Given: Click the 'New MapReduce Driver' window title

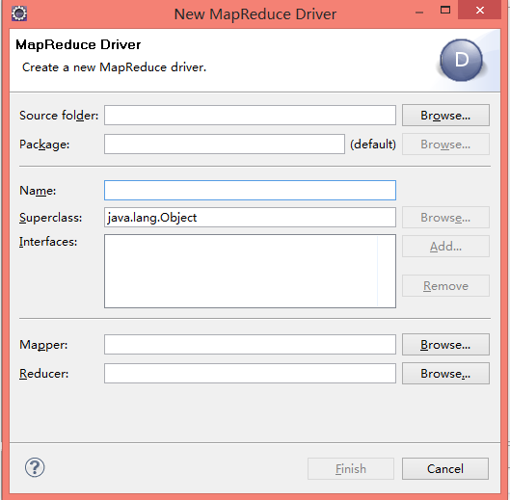Looking at the screenshot, I should coord(255,14).
